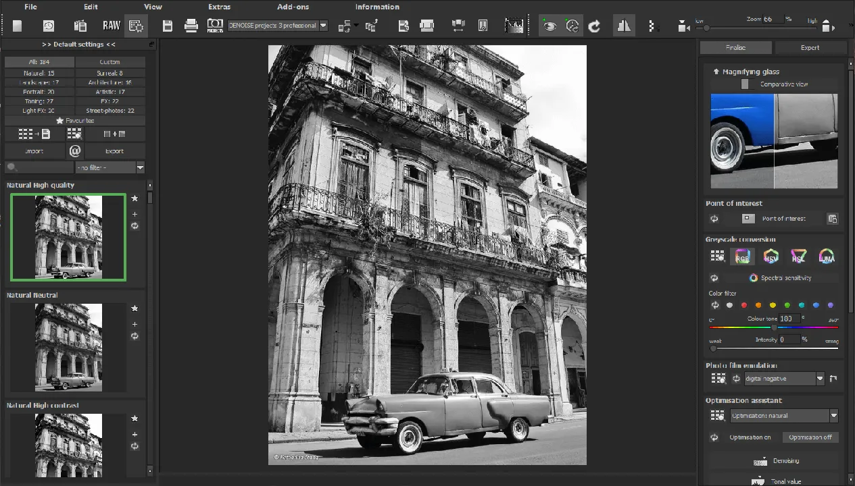Click the @ icon between Import and Export
The width and height of the screenshot is (855, 486).
pyautogui.click(x=75, y=151)
